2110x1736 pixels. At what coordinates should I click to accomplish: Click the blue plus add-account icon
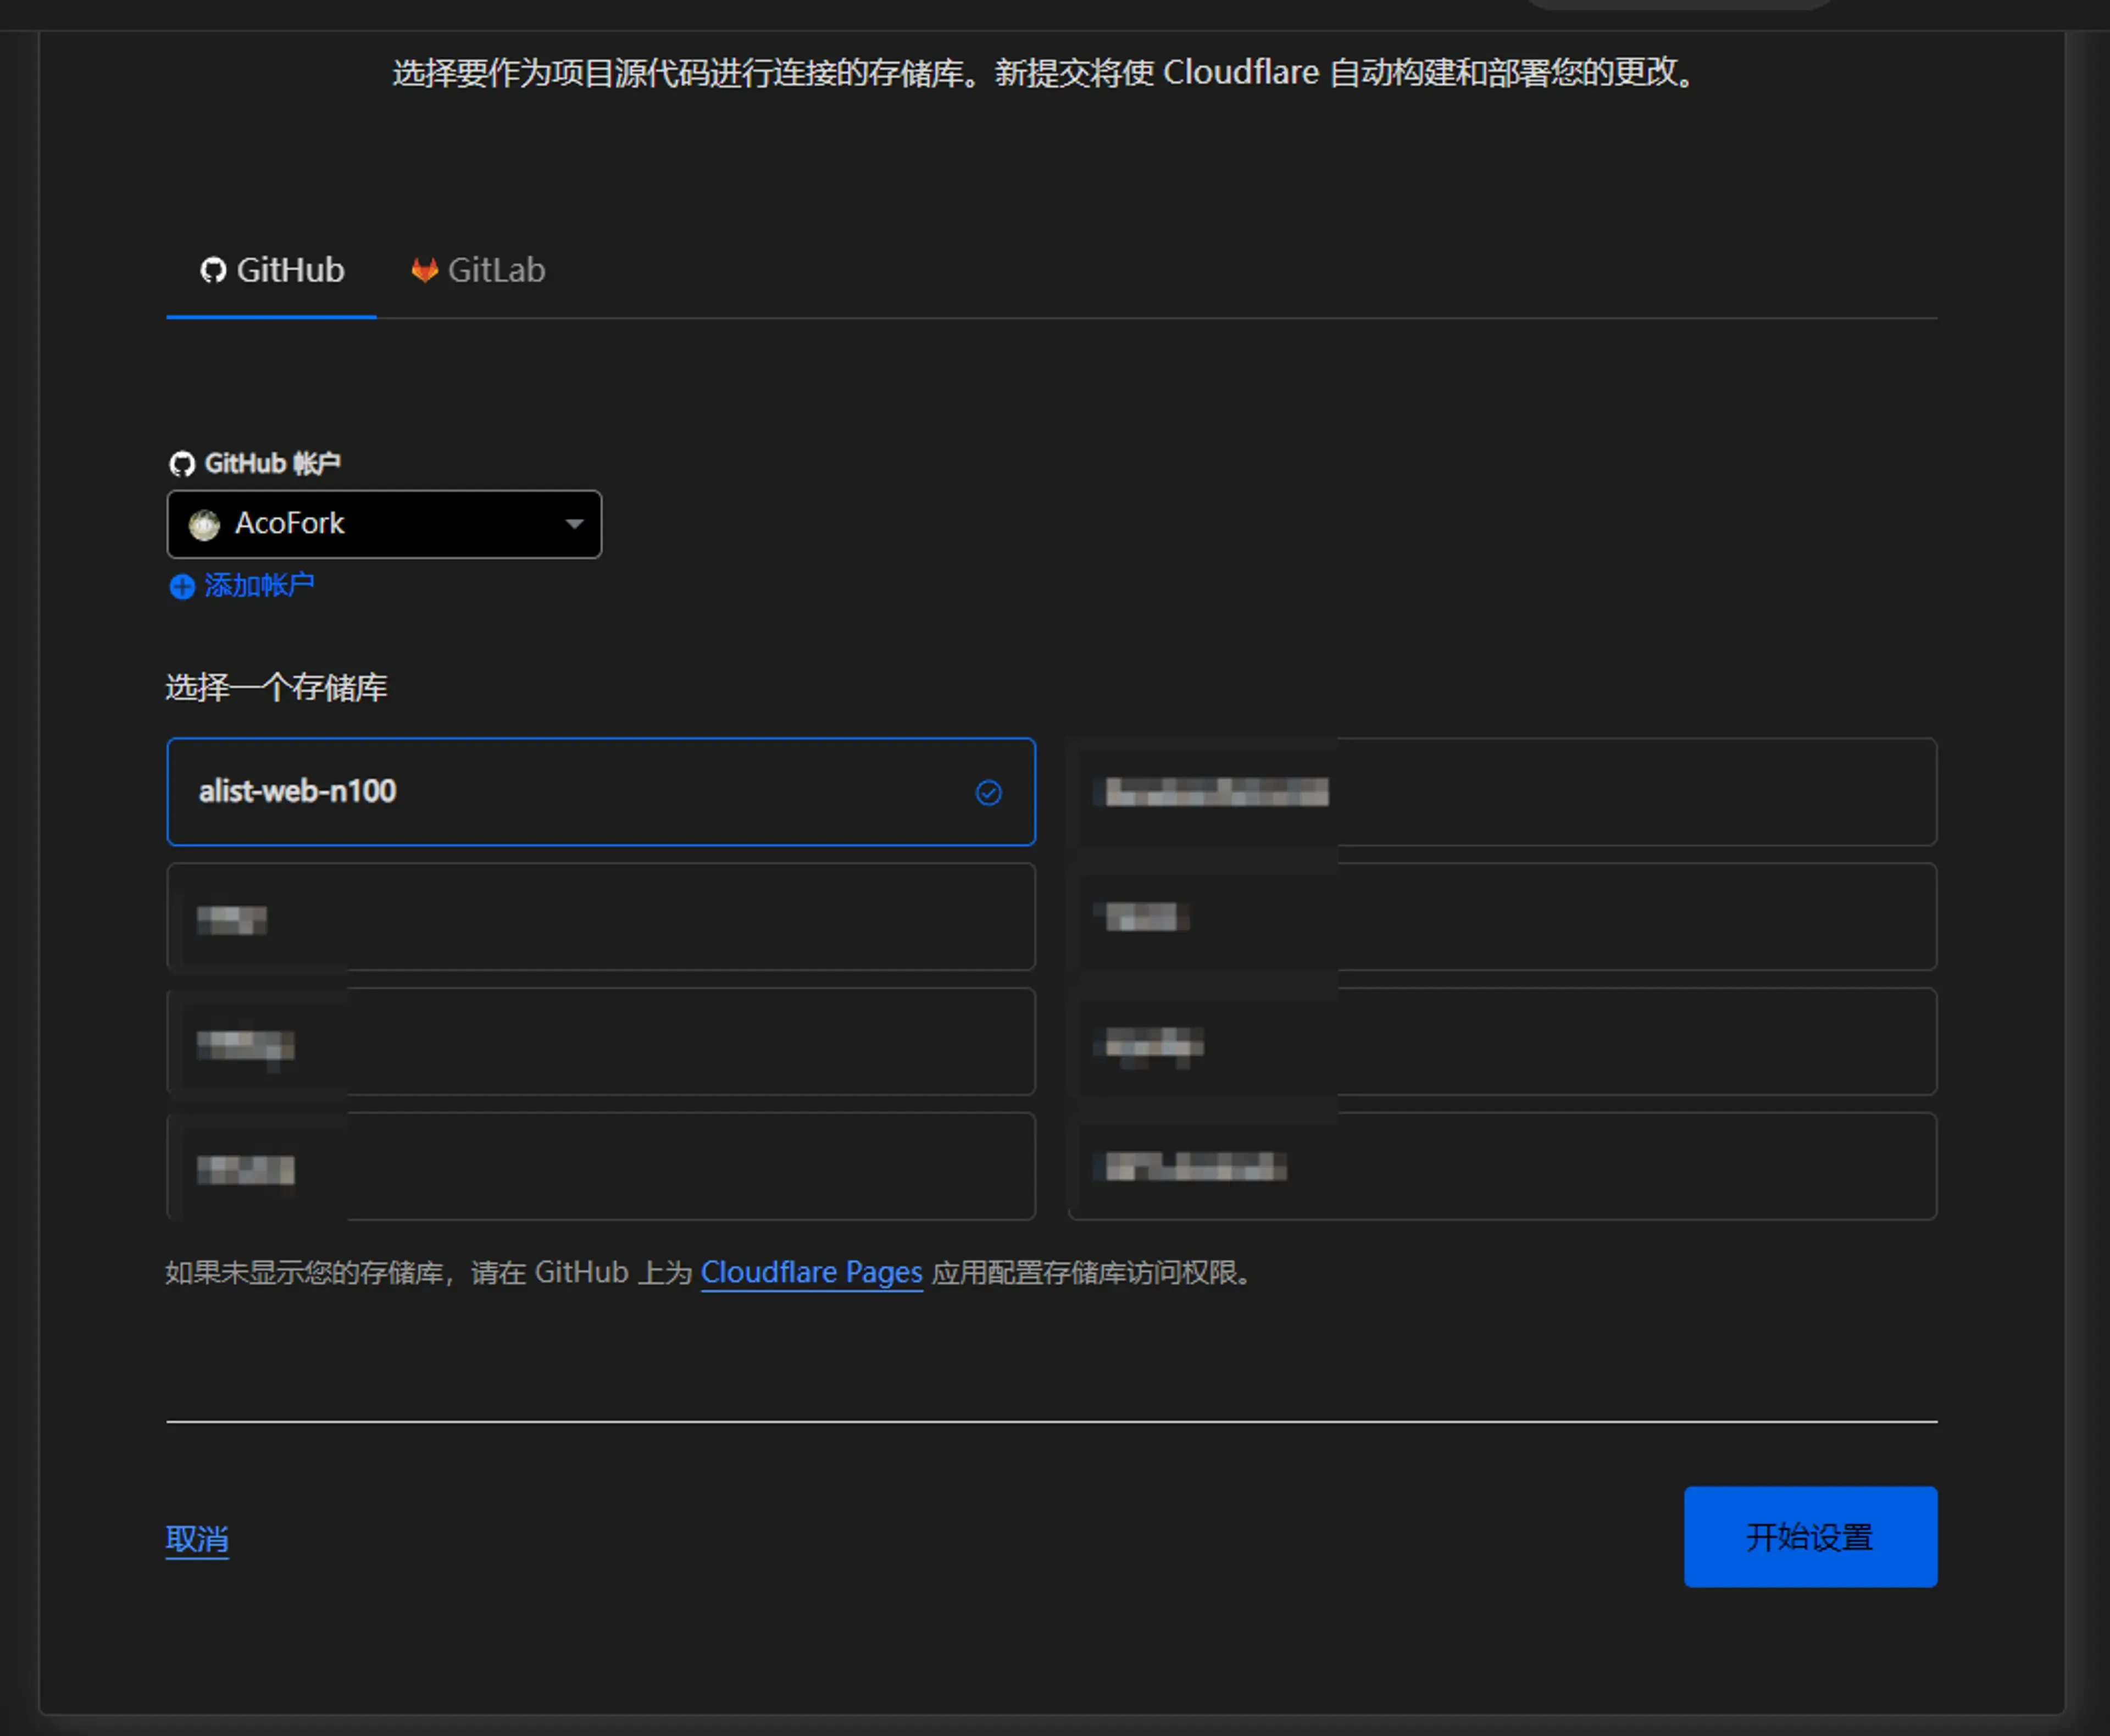[x=182, y=587]
